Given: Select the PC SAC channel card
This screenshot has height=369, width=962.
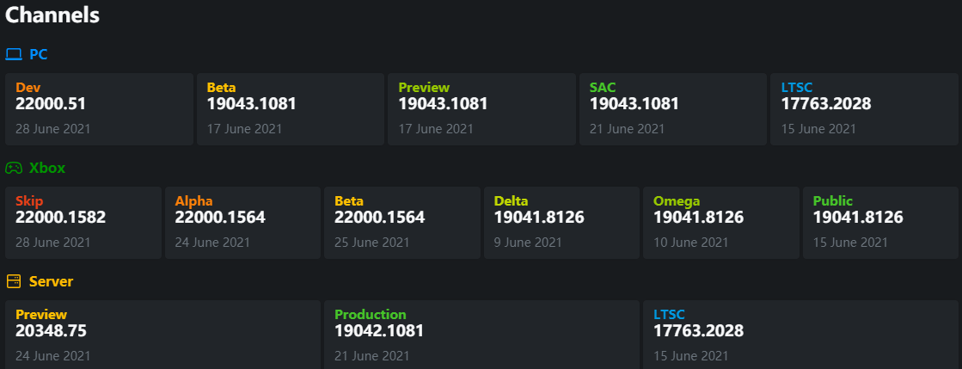Looking at the screenshot, I should (673, 109).
